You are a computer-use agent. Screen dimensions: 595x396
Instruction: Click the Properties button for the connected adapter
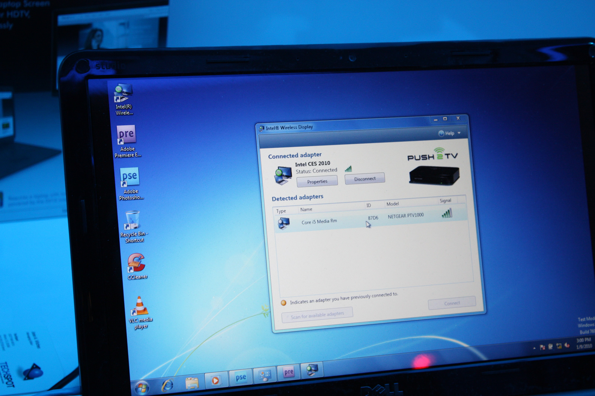[x=317, y=181]
